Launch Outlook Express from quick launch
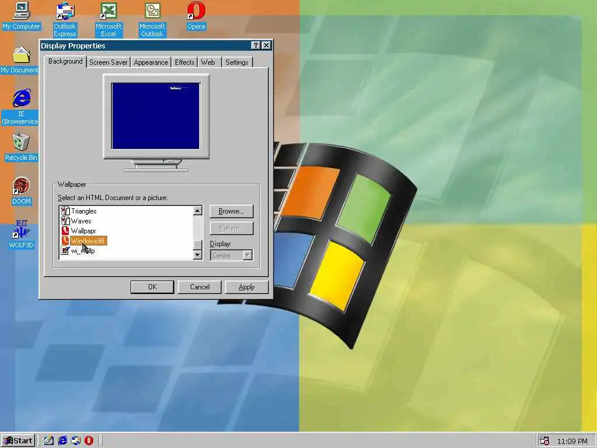This screenshot has width=597, height=448. [76, 440]
